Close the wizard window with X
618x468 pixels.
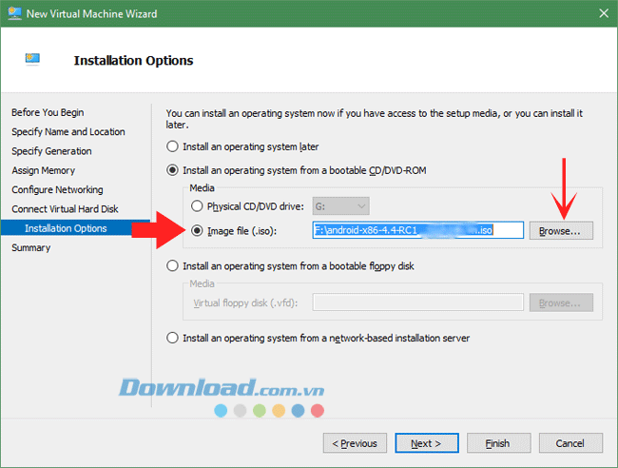pos(604,13)
